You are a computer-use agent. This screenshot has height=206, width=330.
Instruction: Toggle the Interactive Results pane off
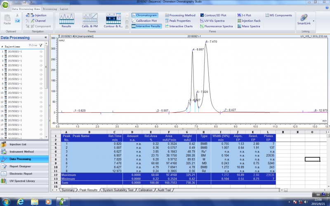pos(146,26)
